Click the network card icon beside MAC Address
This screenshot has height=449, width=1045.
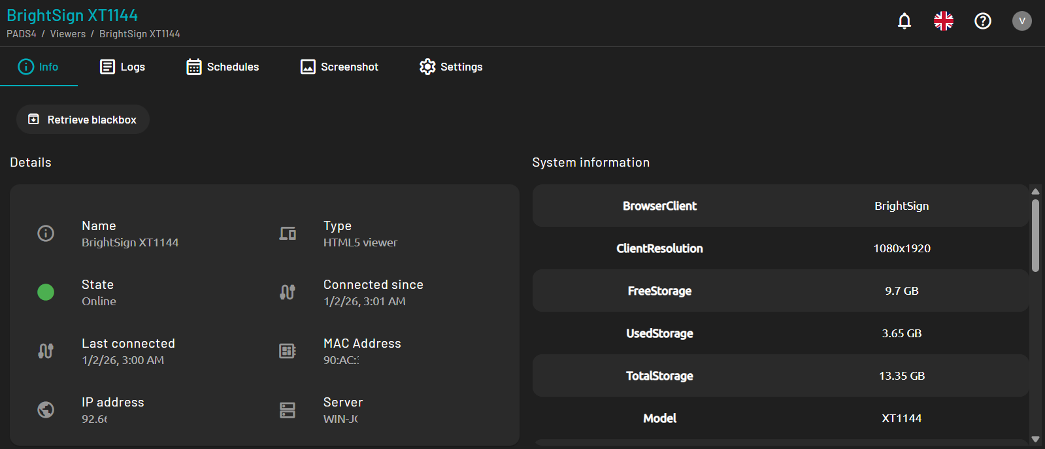pyautogui.click(x=288, y=351)
